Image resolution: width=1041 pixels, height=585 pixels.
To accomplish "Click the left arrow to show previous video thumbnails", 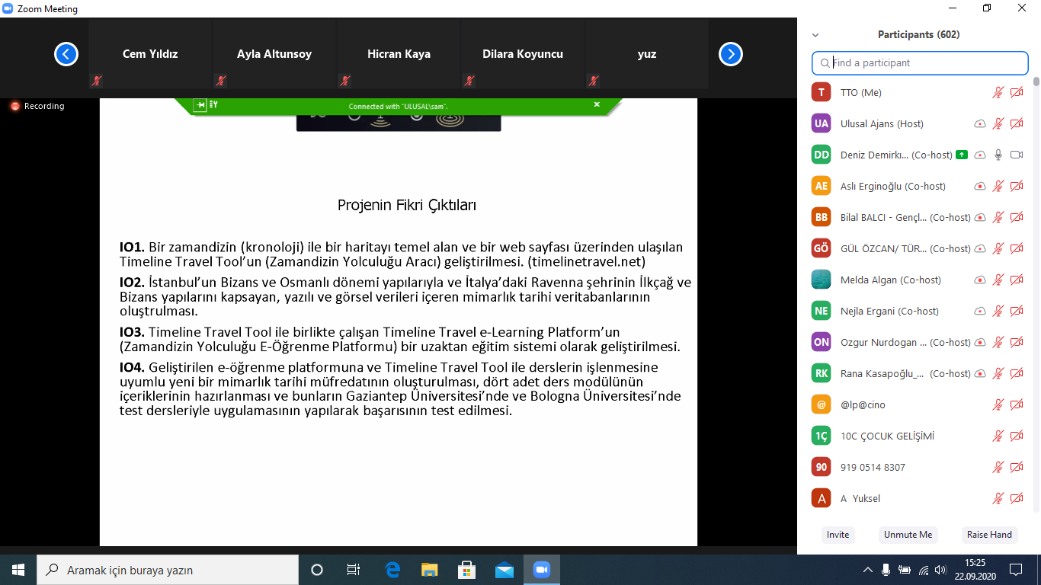I will tap(66, 54).
